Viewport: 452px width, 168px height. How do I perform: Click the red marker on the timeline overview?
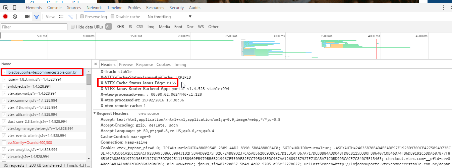point(376,47)
